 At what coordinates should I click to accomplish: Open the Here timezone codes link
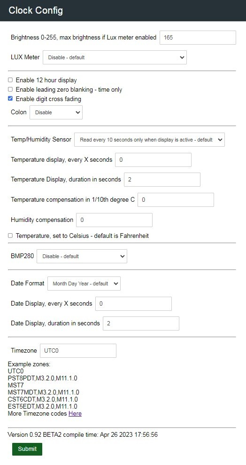click(75, 413)
